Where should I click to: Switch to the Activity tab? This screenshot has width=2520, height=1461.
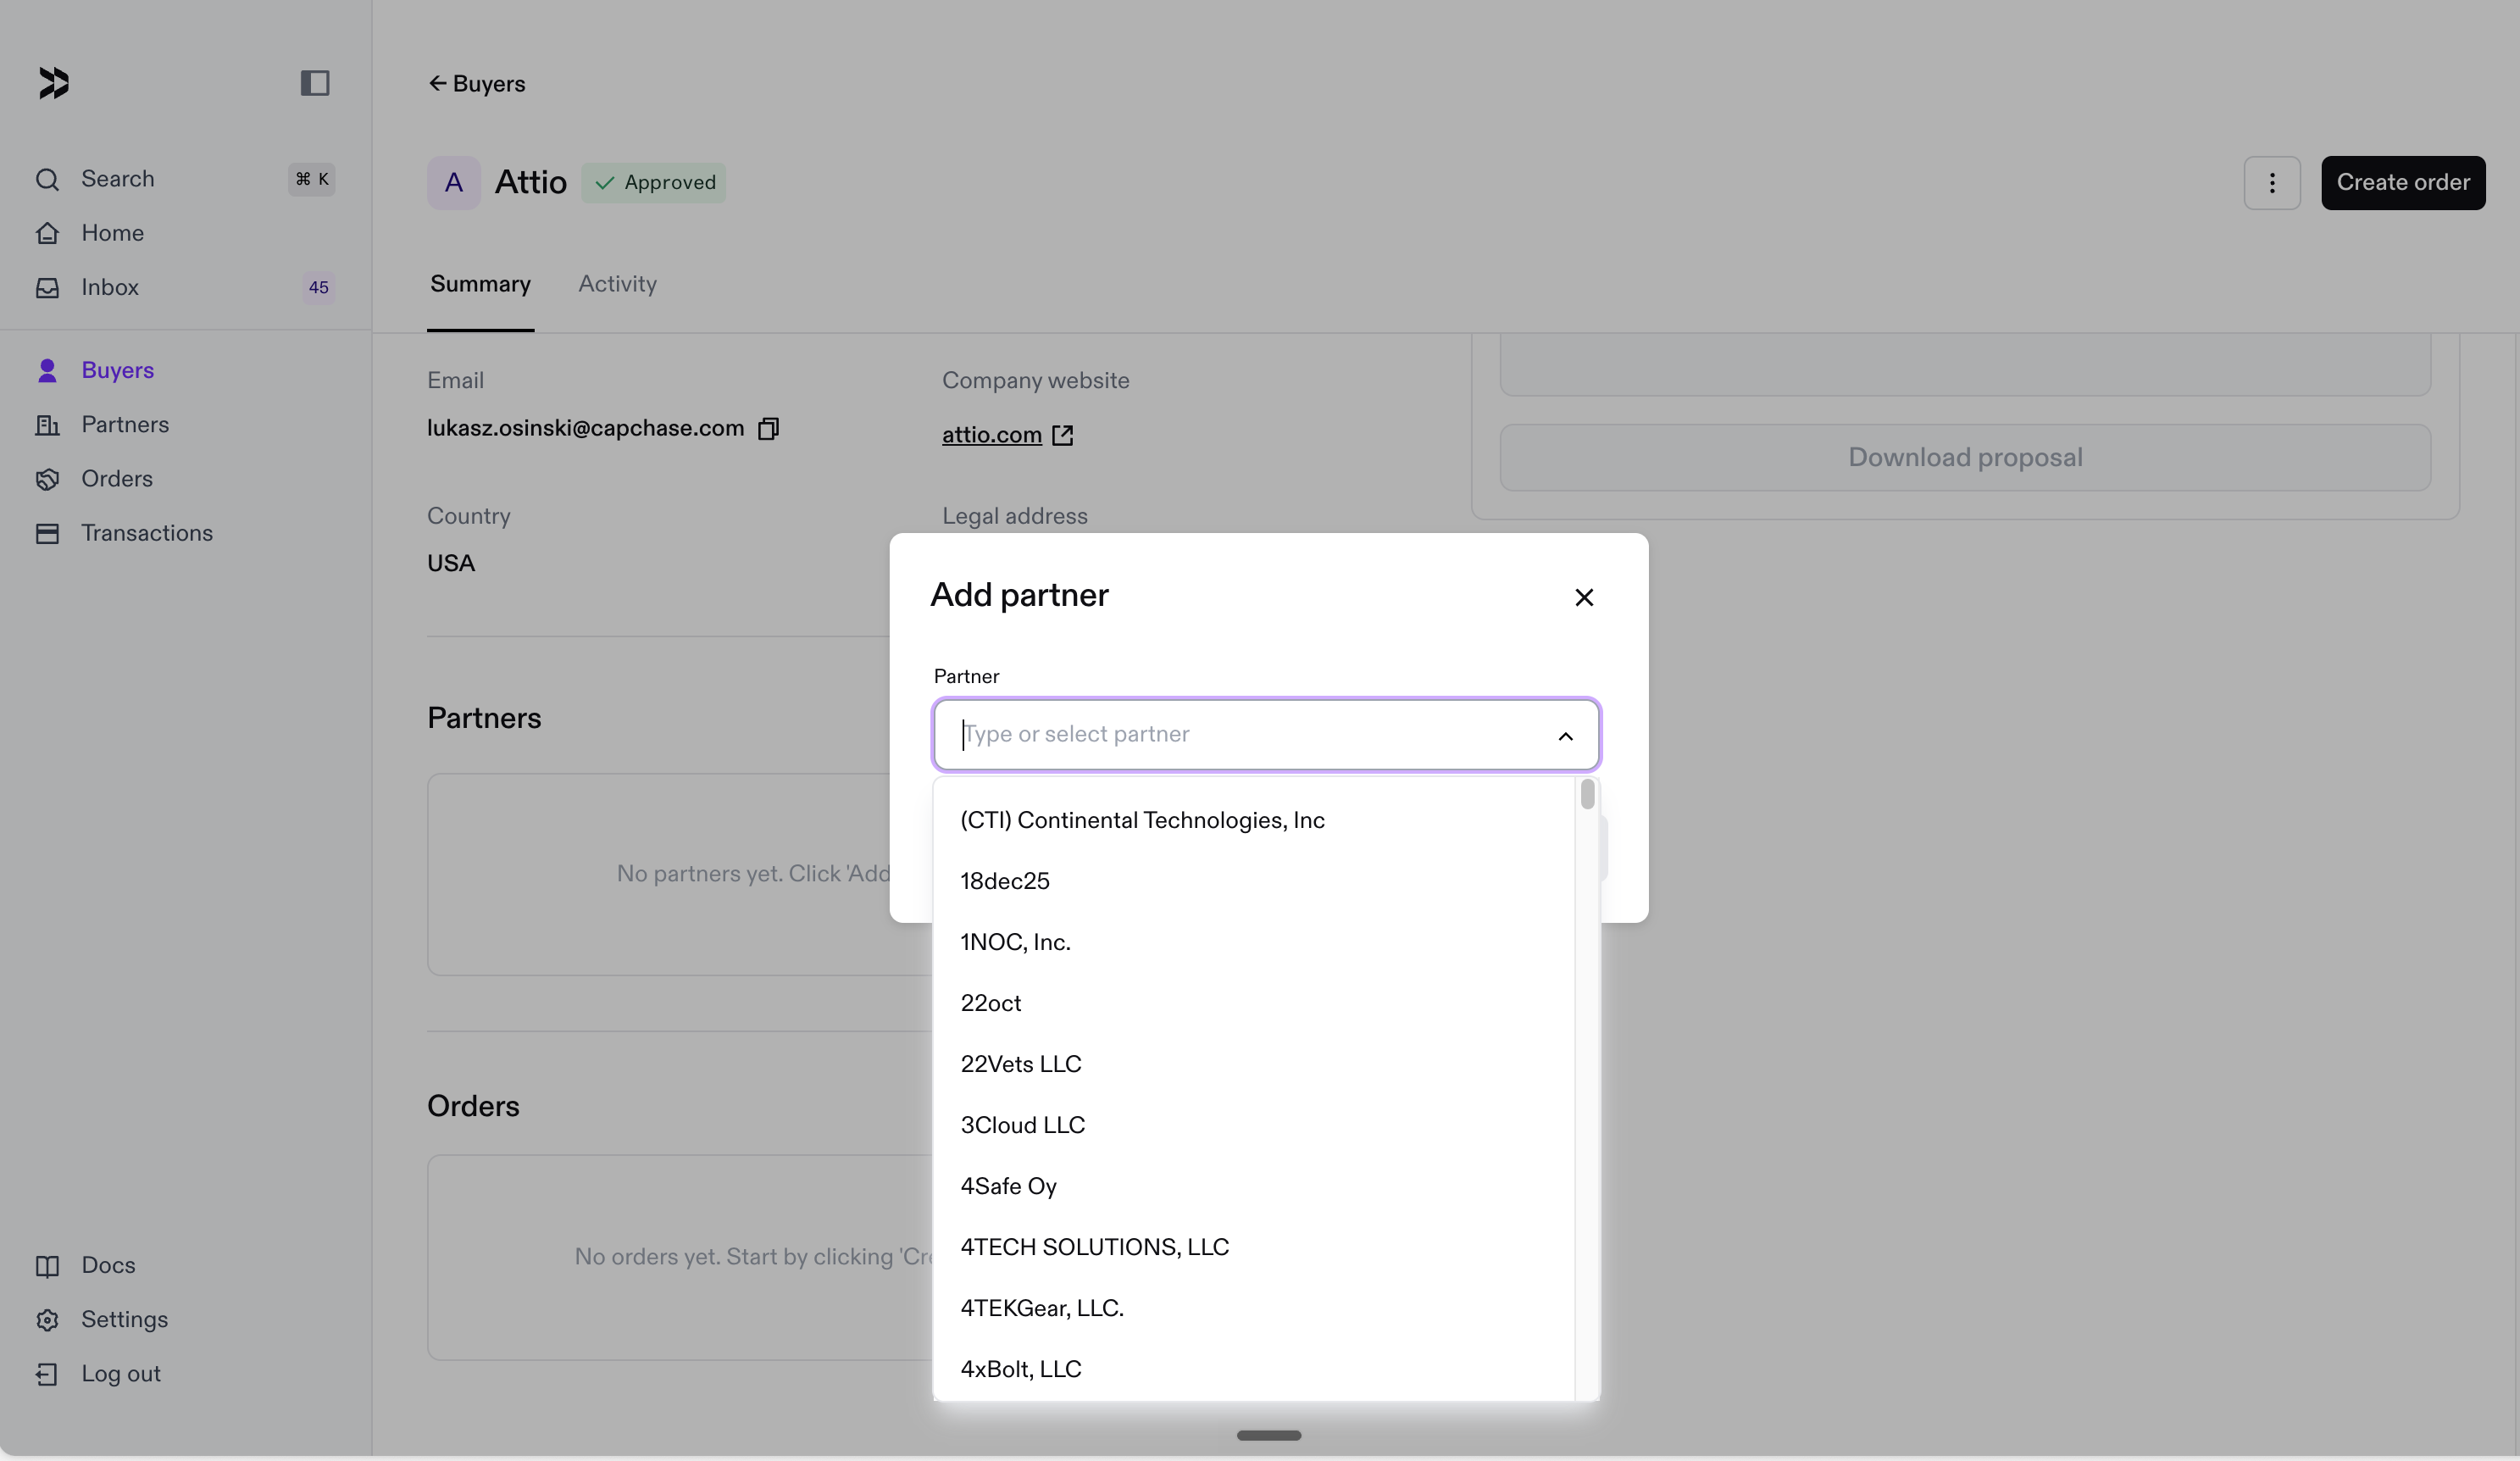[617, 285]
